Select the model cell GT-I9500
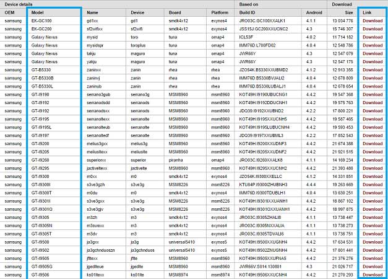This screenshot has width=388, height=279. pyautogui.click(x=40, y=242)
